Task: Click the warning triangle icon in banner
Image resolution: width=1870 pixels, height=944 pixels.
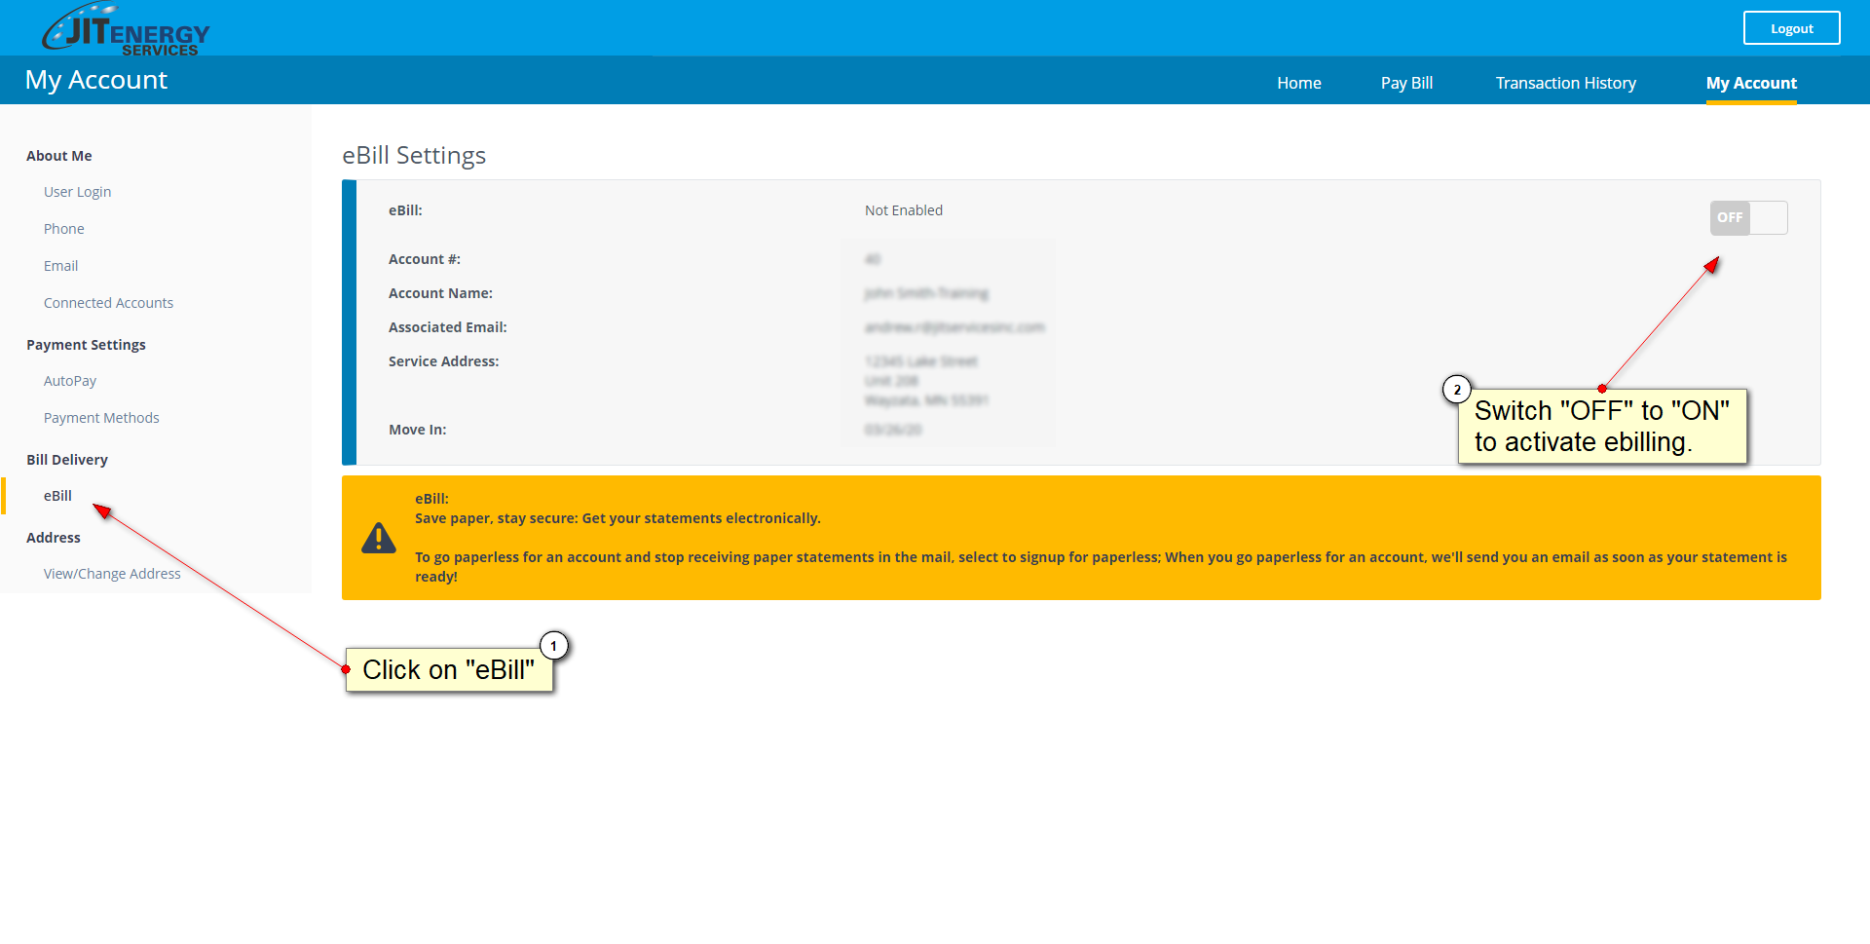Action: [378, 538]
